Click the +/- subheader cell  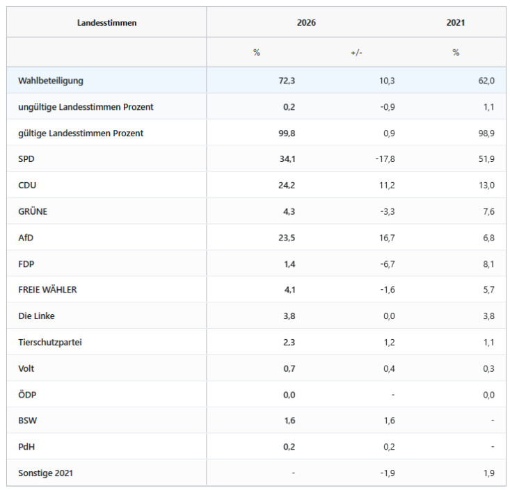tap(356, 53)
